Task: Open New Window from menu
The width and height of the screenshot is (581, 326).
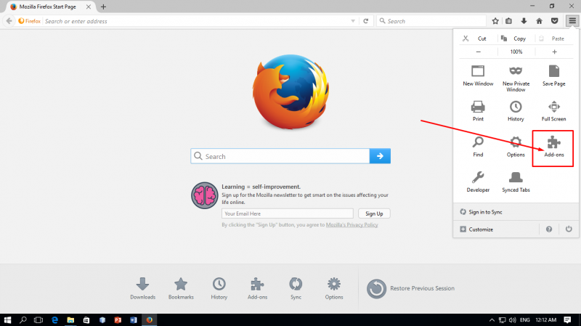Action: 478,76
